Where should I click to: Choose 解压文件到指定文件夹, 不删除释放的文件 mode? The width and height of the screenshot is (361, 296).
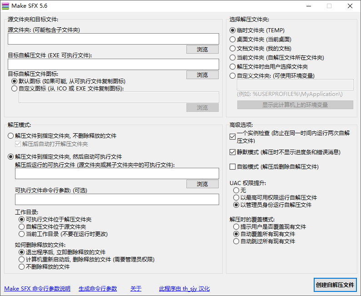[x=11, y=135]
